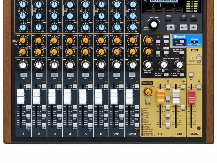Enable AFL on AUX 1
Screen dimensions: 217x163
(166, 41)
